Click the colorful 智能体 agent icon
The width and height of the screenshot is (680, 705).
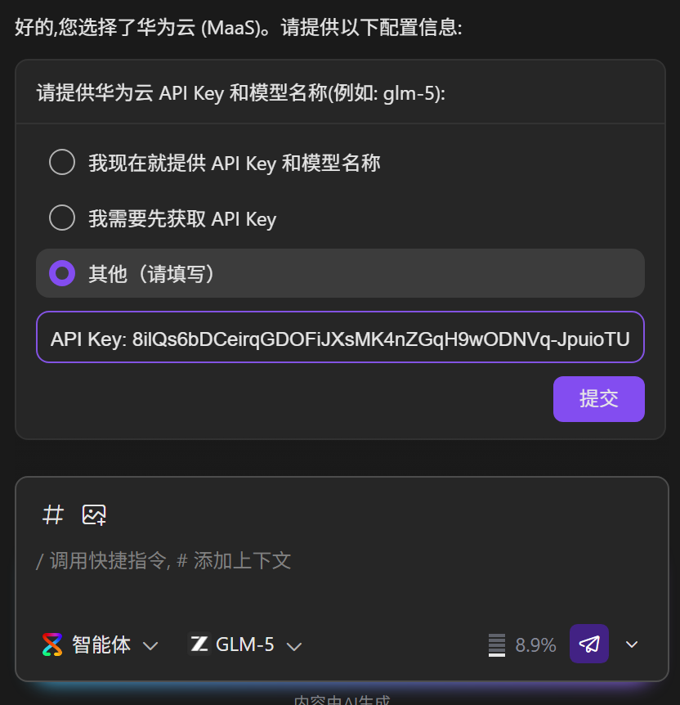(52, 644)
